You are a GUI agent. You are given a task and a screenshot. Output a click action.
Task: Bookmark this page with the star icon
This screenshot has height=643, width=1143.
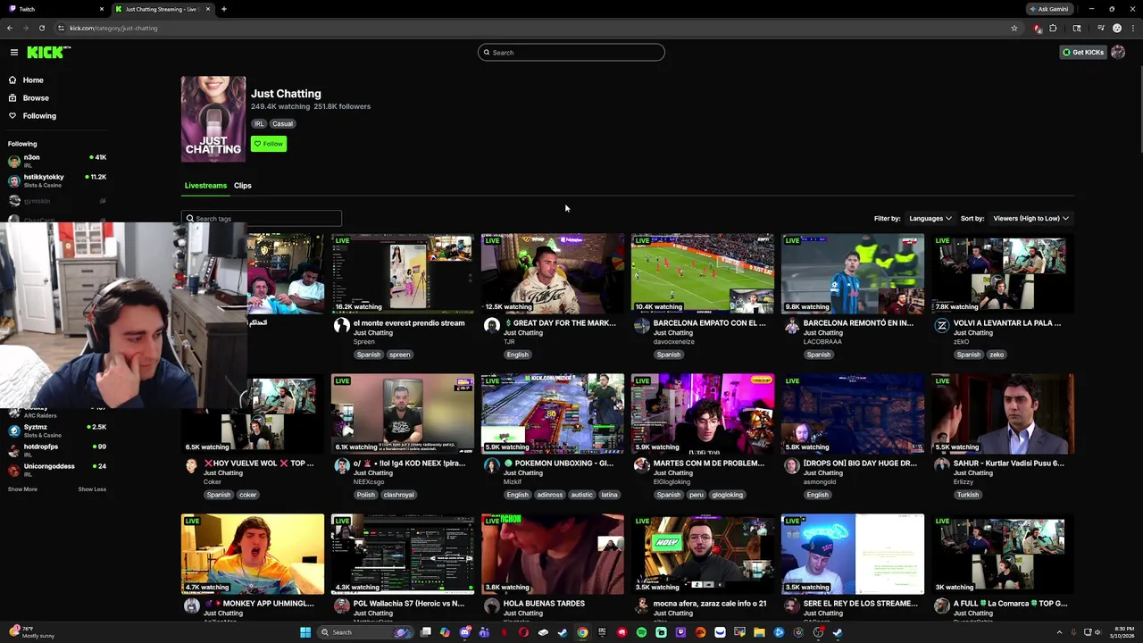(1014, 28)
